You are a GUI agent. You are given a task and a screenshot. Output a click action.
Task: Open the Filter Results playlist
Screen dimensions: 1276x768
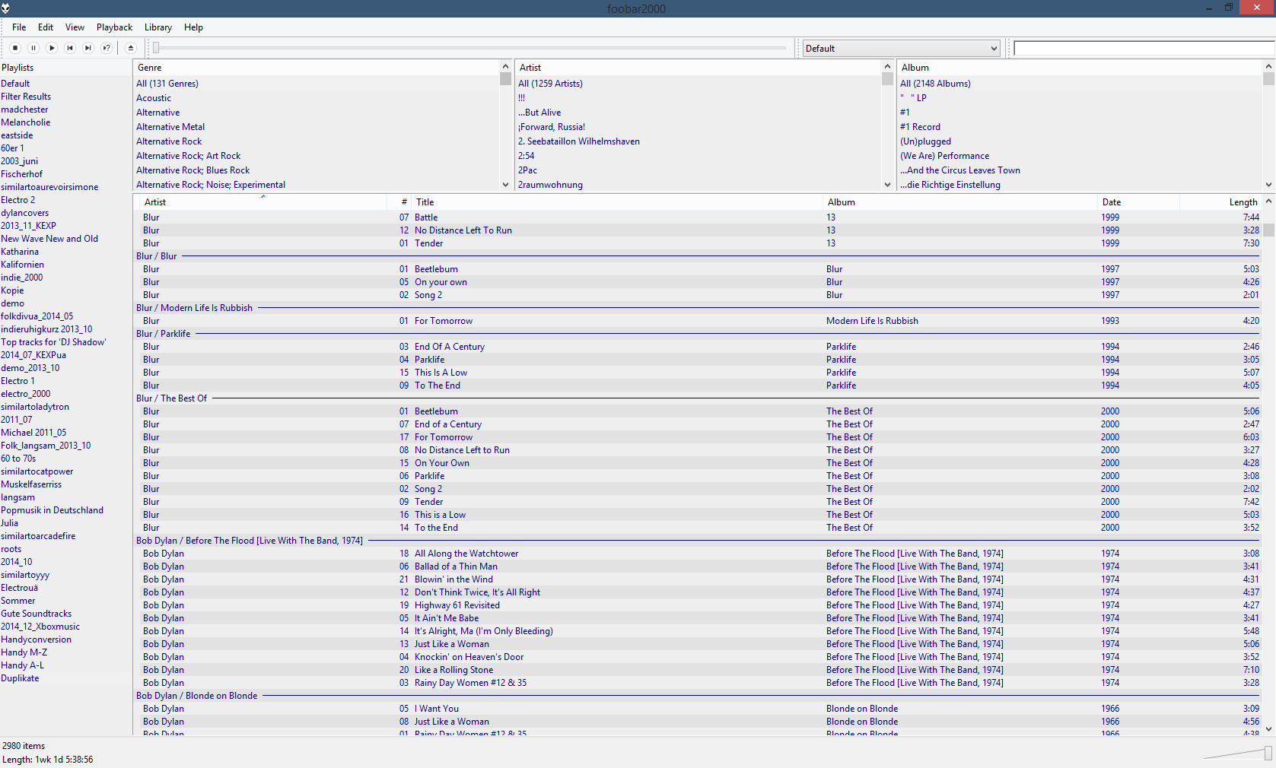[x=26, y=97]
